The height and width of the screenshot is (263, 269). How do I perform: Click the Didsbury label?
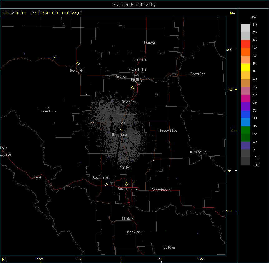click(x=120, y=135)
